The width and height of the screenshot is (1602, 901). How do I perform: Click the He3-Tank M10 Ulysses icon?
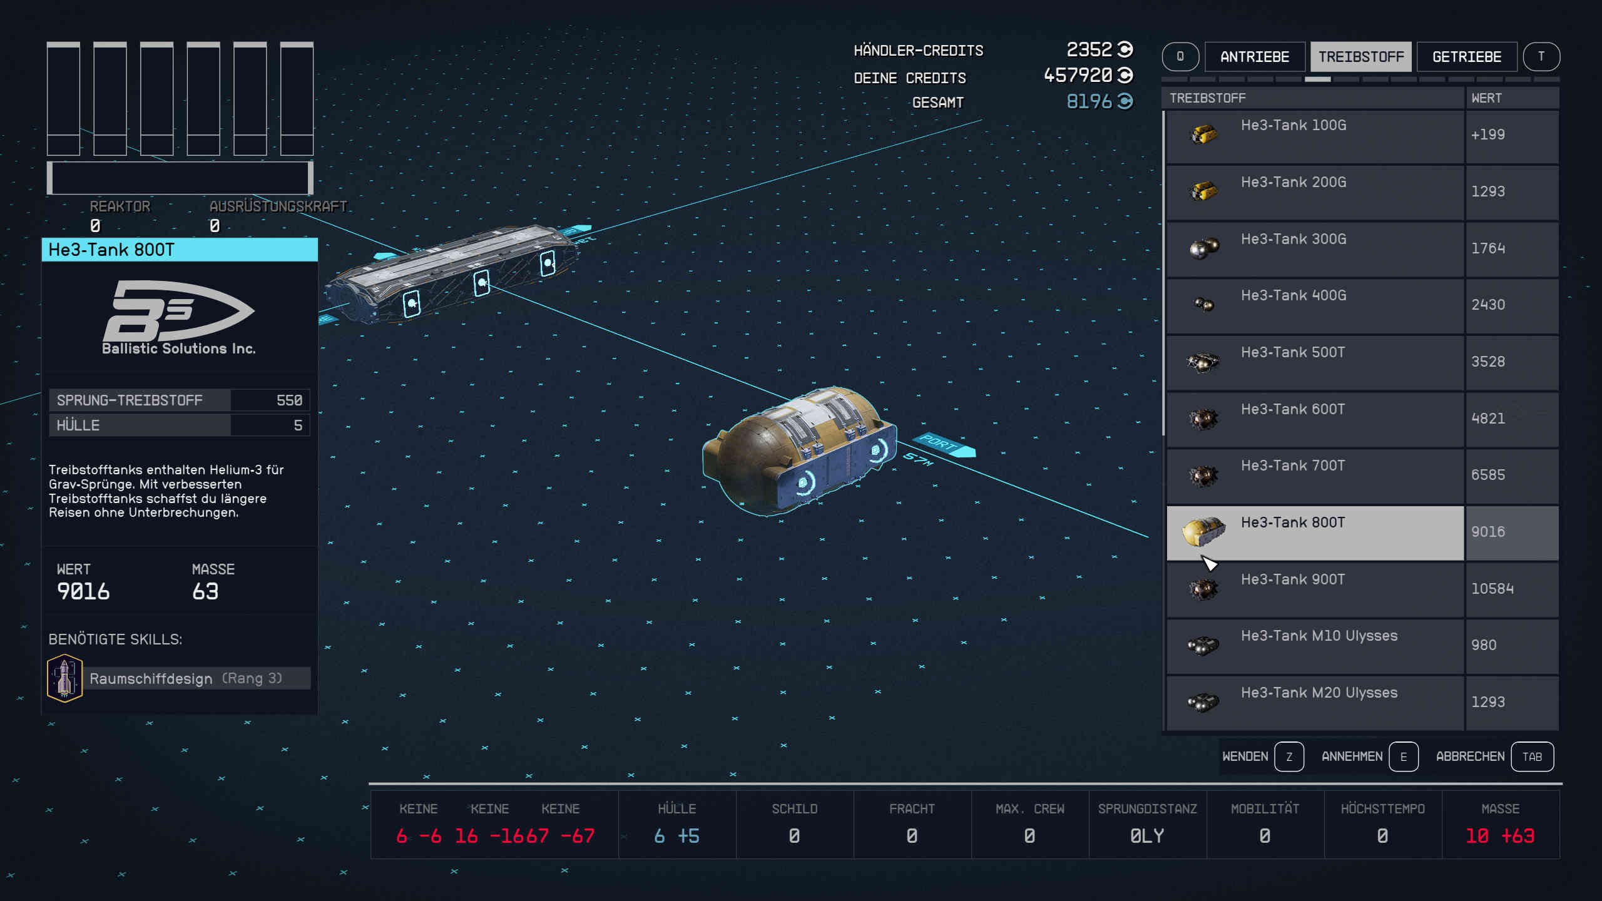(x=1203, y=645)
